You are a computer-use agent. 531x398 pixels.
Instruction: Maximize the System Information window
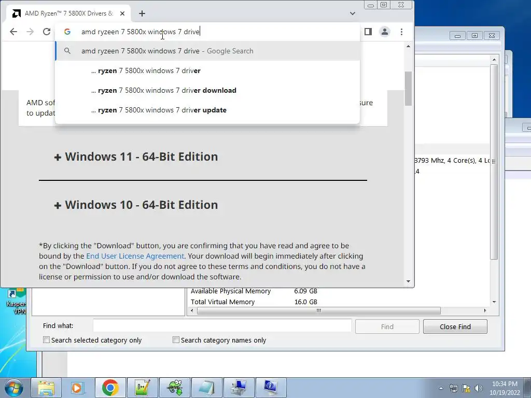coord(474,36)
